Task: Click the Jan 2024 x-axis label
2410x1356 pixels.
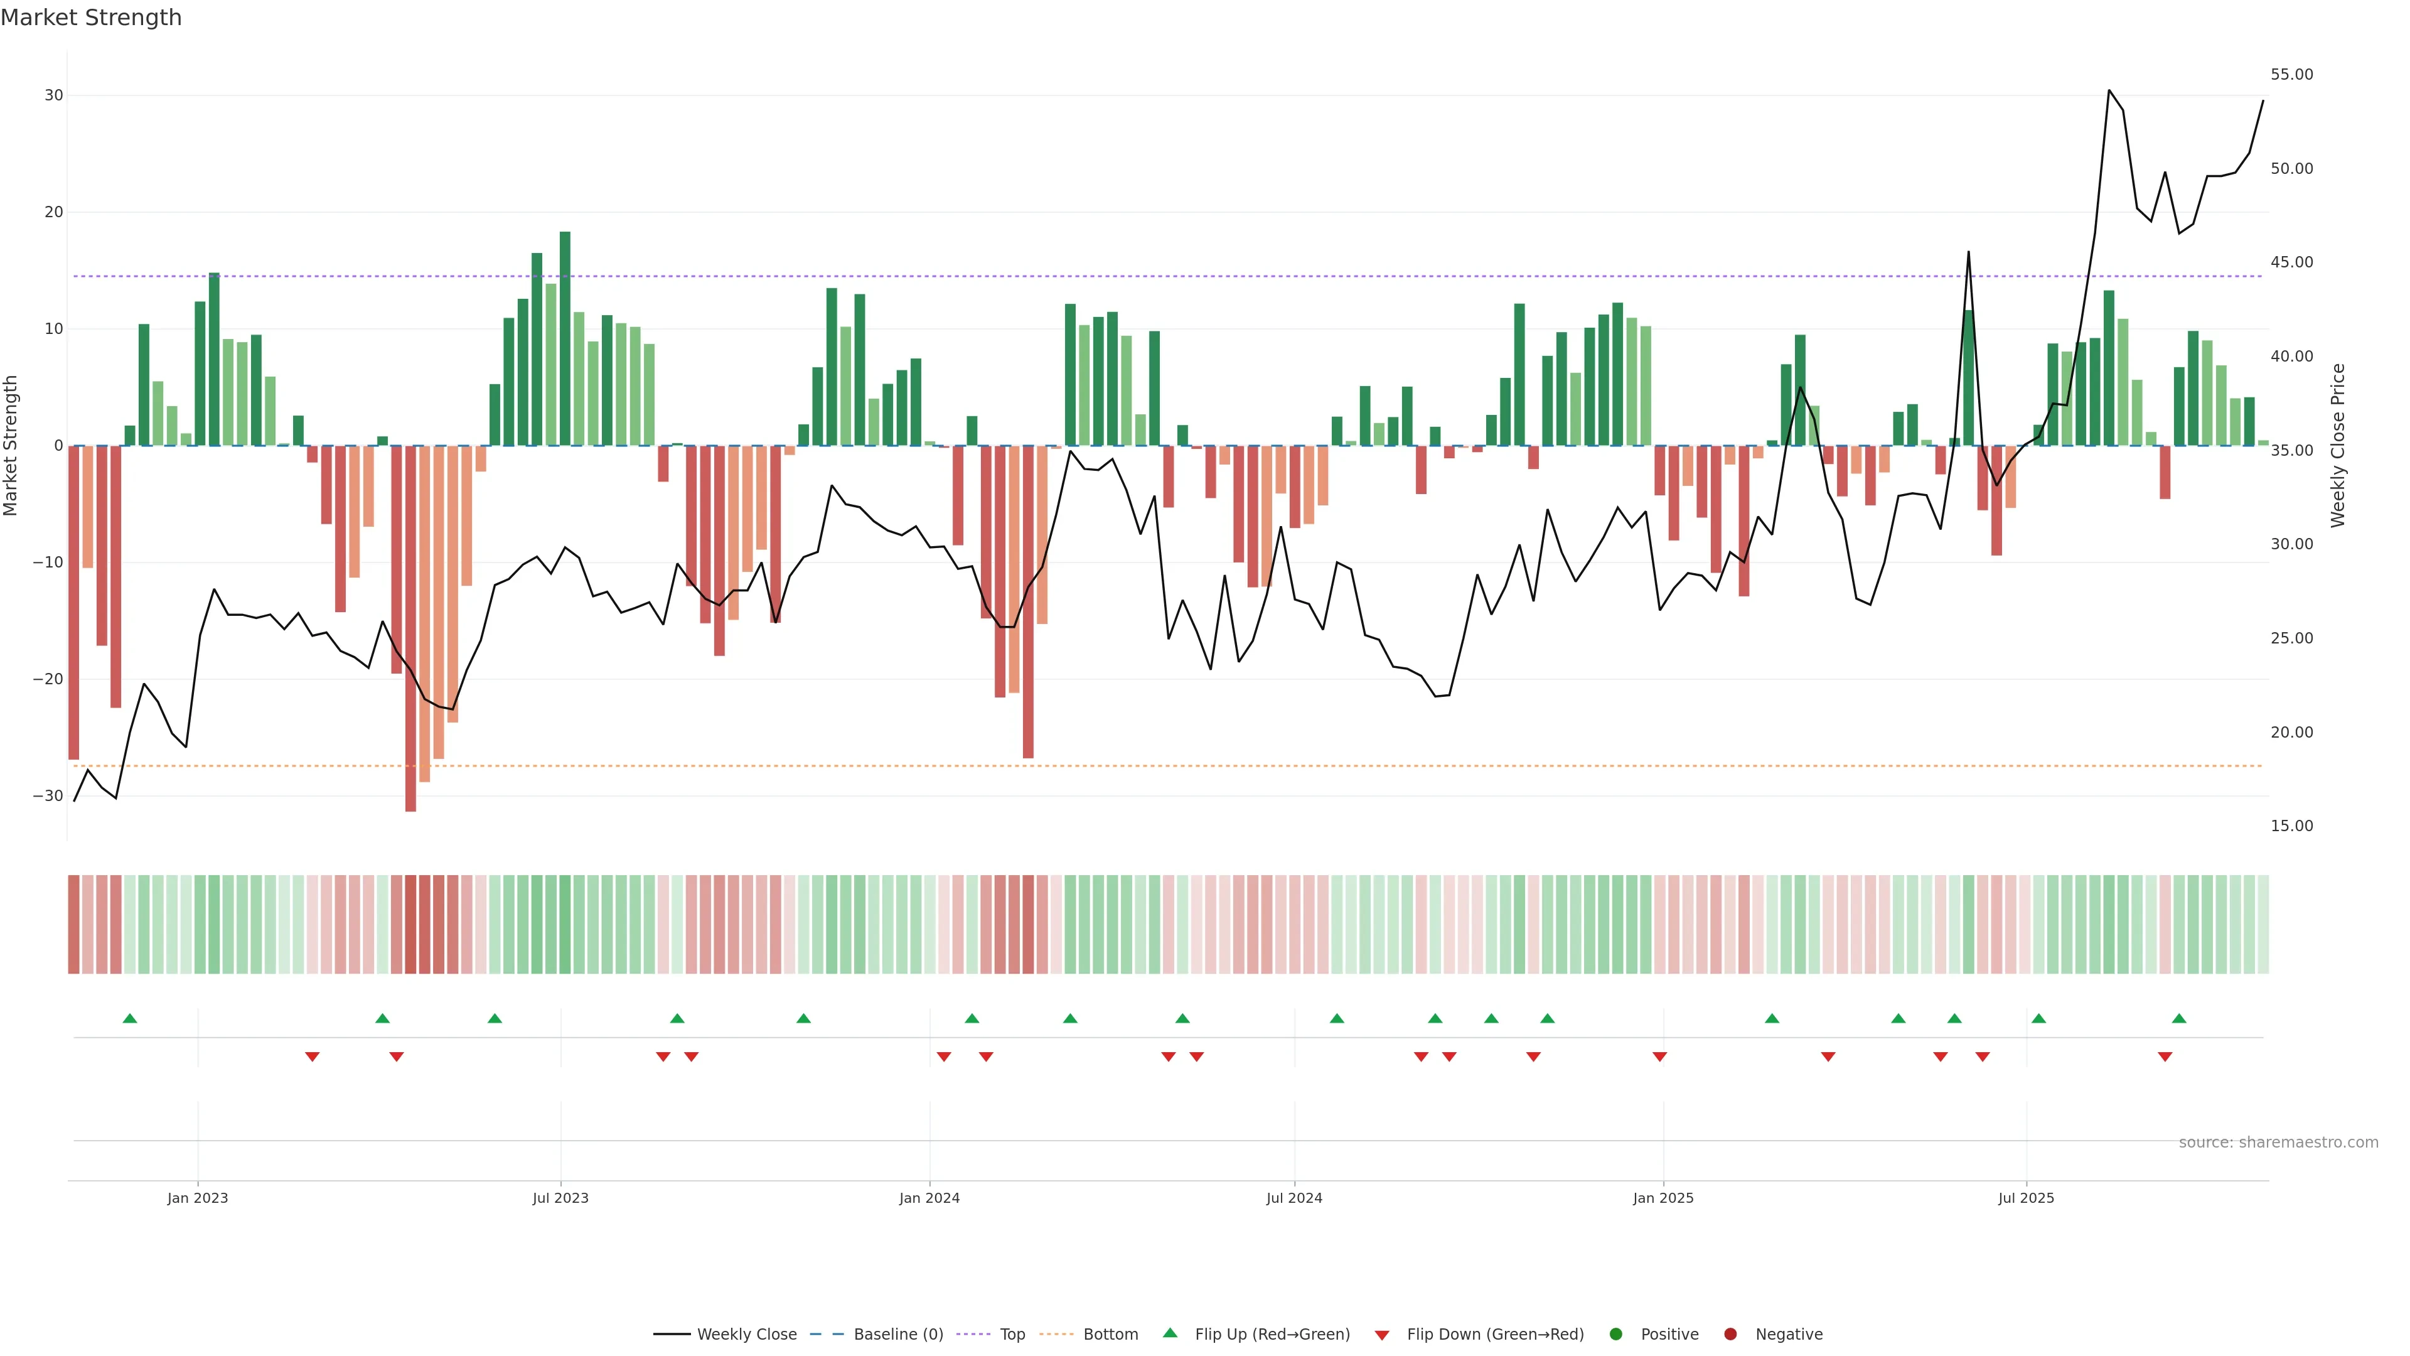Action: point(929,1198)
